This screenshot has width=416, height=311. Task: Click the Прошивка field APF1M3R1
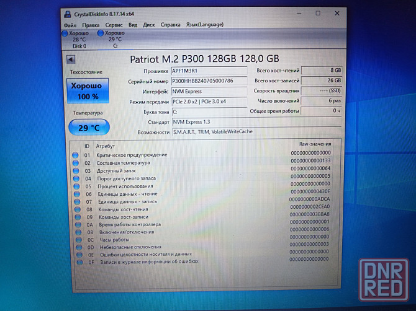(x=209, y=71)
